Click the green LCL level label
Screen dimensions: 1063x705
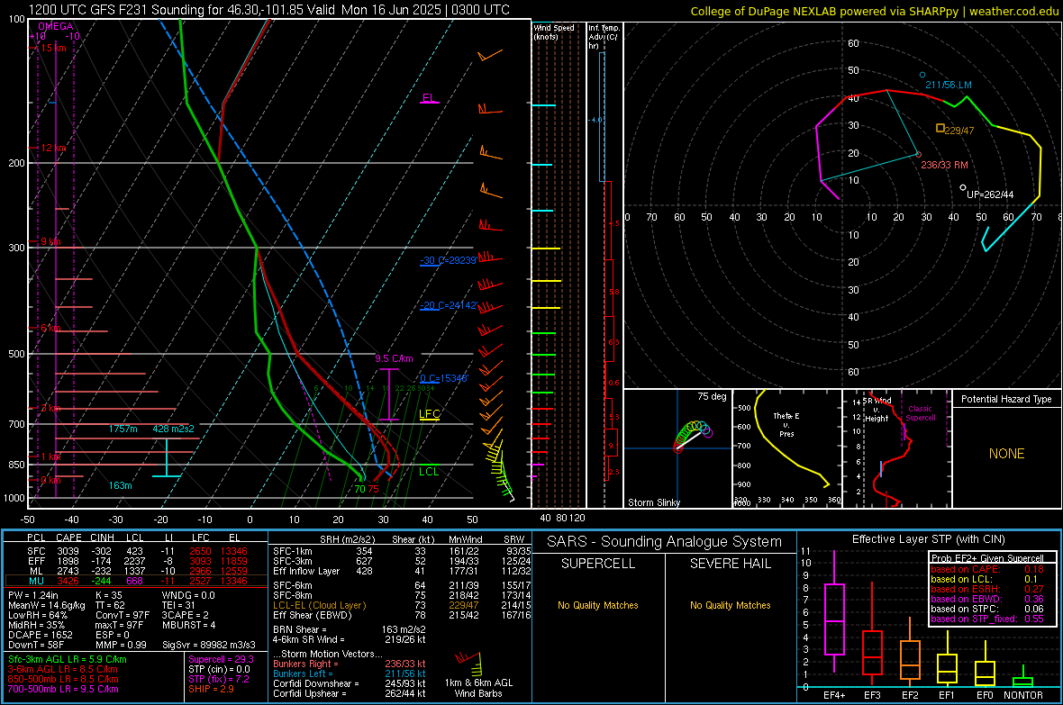click(x=429, y=472)
